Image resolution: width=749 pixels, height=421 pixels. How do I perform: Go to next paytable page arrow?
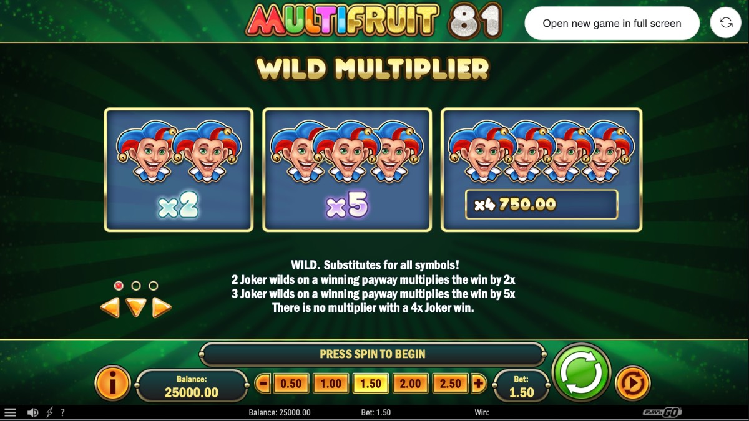162,307
